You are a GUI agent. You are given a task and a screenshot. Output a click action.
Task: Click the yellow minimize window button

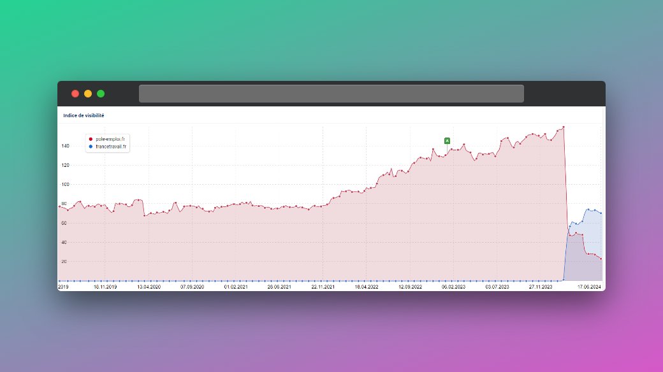point(88,94)
